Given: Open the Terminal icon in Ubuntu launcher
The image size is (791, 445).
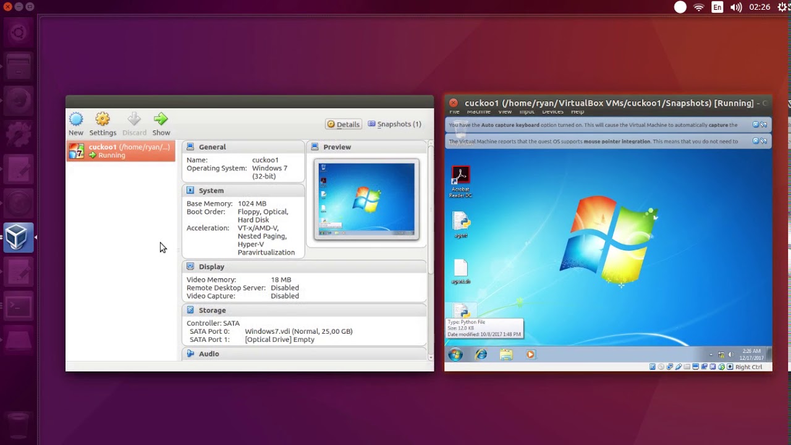Looking at the screenshot, I should point(18,307).
